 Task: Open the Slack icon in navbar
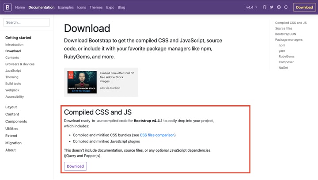click(x=279, y=8)
